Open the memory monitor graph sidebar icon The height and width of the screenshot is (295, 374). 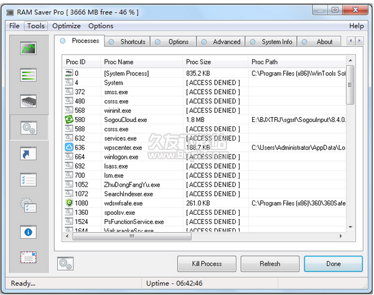click(29, 48)
